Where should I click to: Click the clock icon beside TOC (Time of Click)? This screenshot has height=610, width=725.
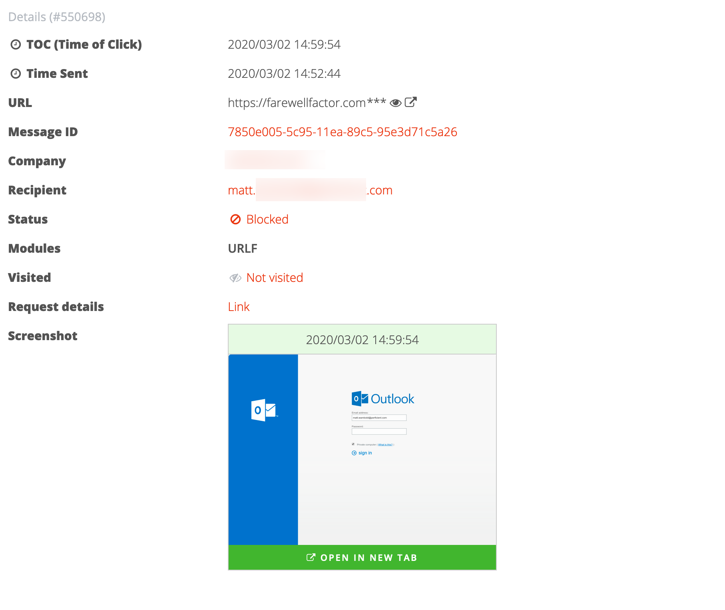pos(16,44)
